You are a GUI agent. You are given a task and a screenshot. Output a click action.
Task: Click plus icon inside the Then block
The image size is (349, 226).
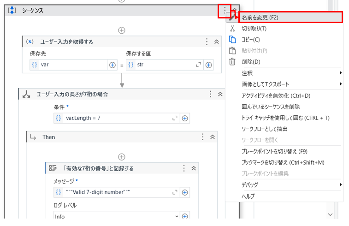coord(122,157)
